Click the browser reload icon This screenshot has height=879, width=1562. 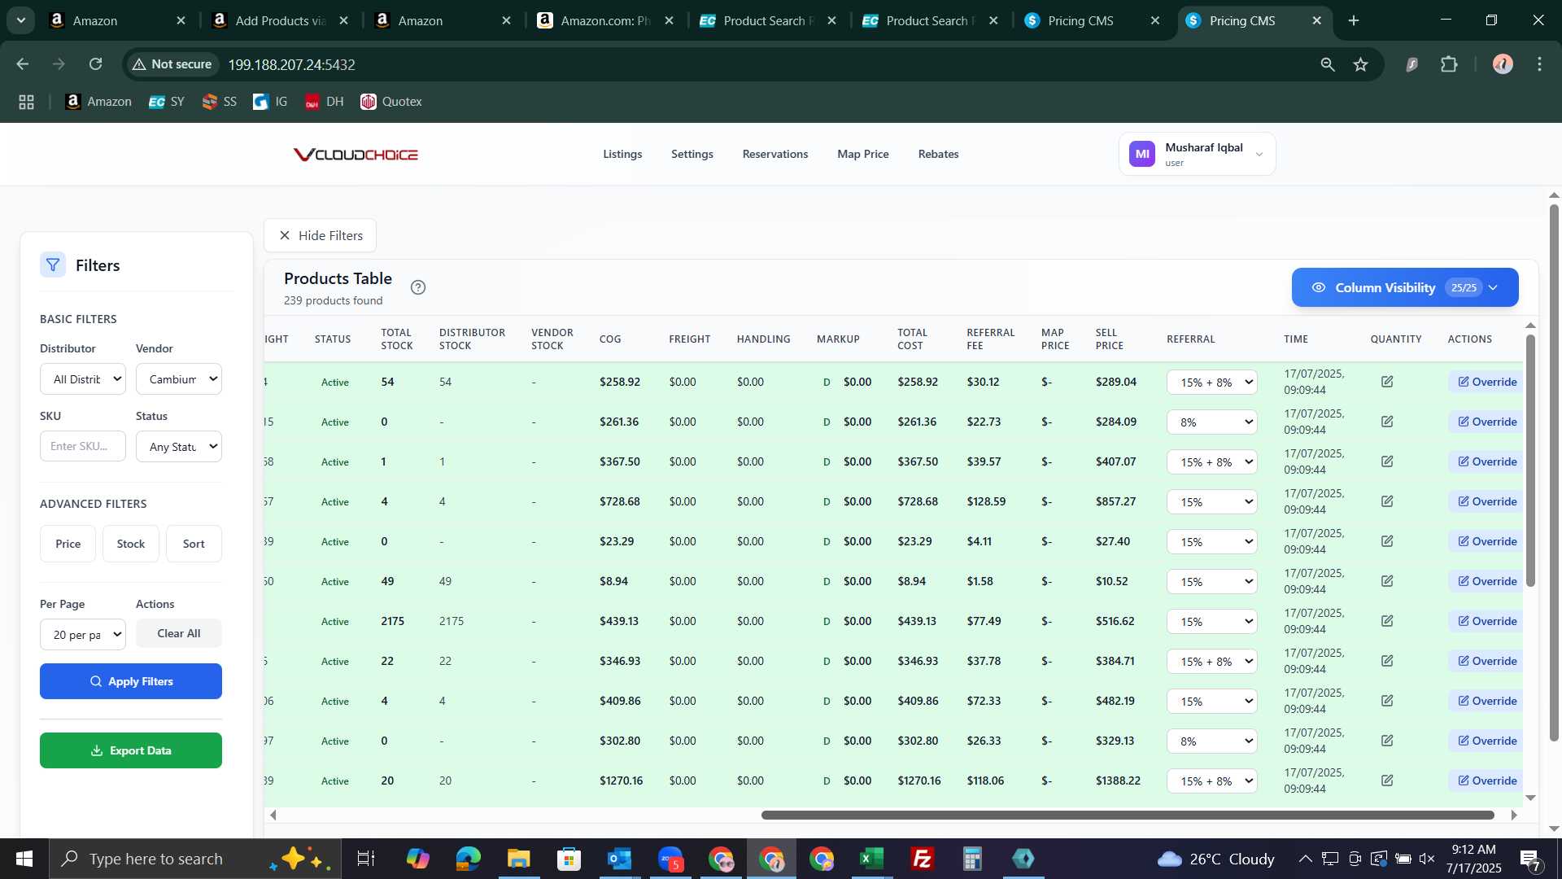(96, 64)
